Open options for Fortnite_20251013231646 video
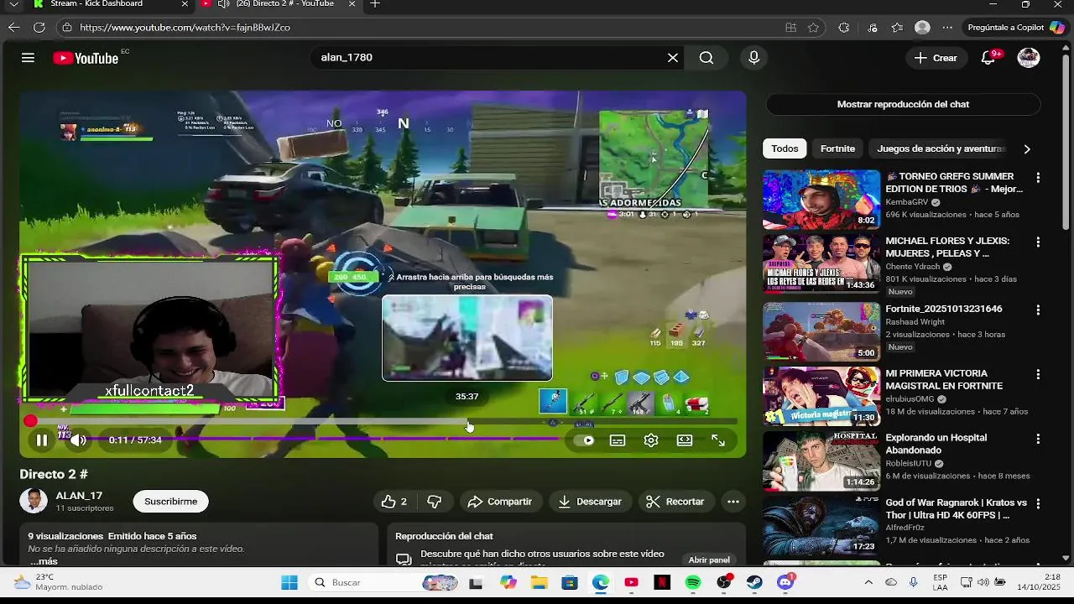The width and height of the screenshot is (1074, 604). 1038,310
